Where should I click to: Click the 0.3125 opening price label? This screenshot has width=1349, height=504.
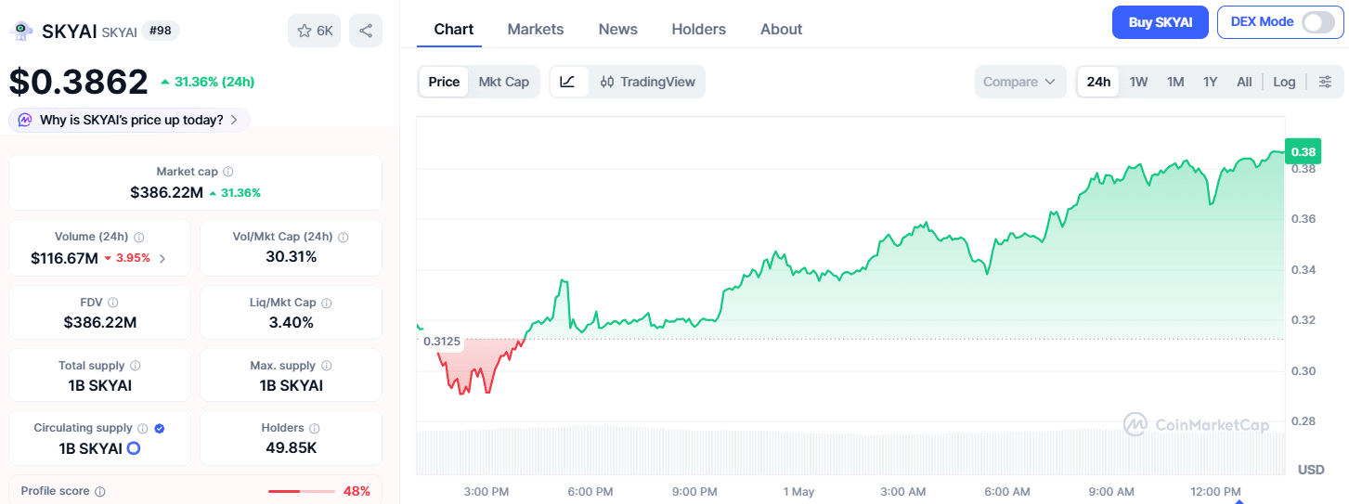(441, 341)
